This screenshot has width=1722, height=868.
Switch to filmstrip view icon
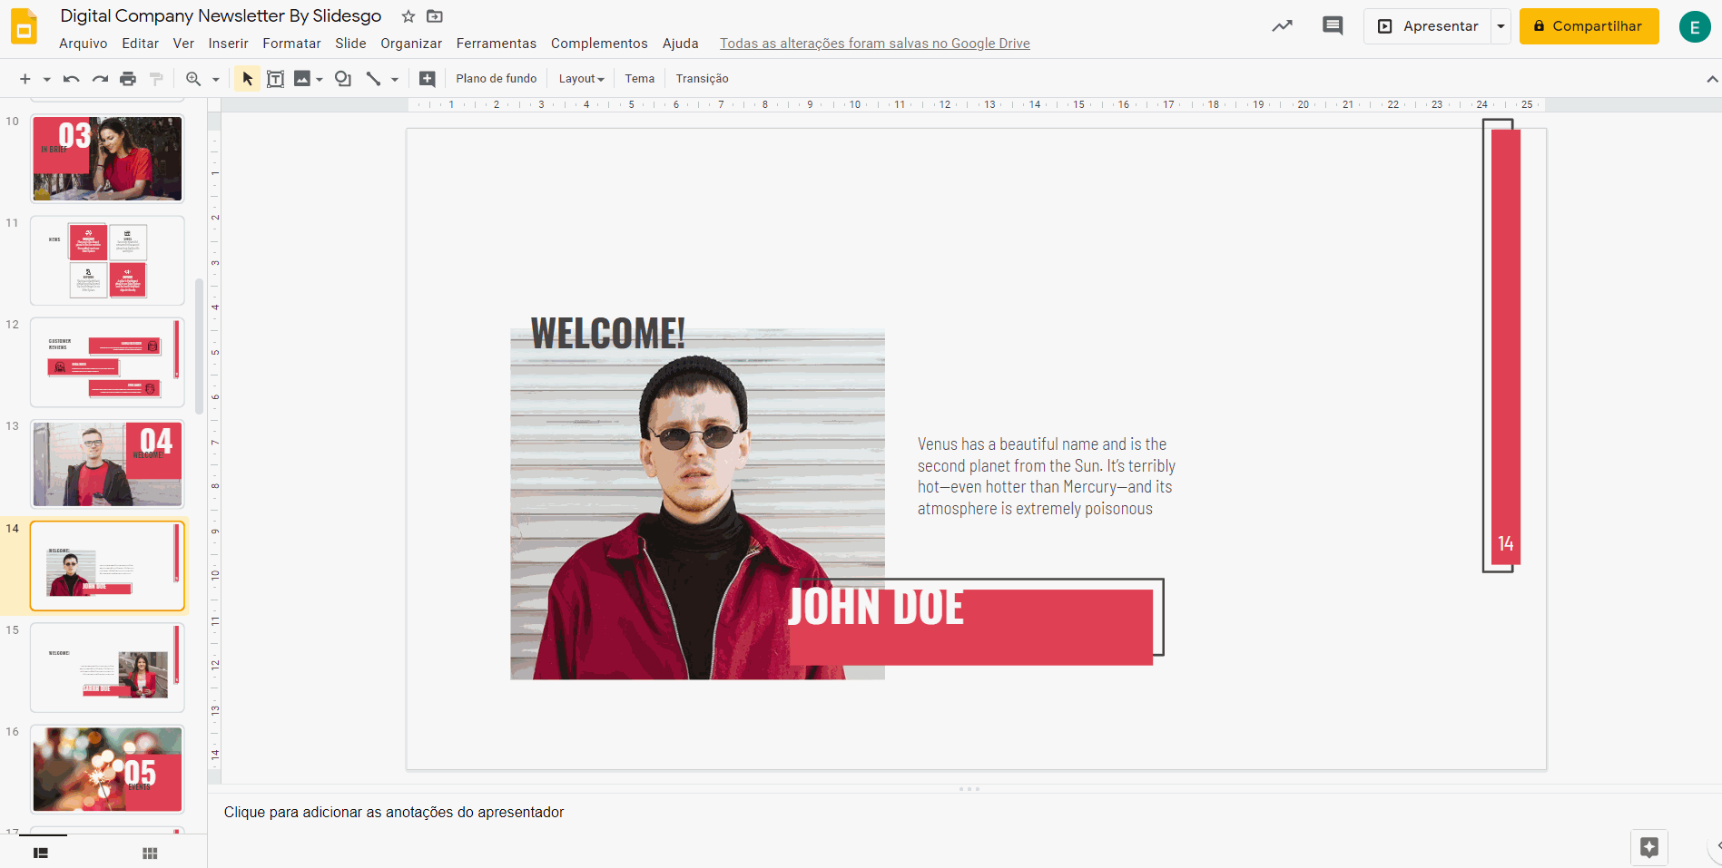[41, 853]
